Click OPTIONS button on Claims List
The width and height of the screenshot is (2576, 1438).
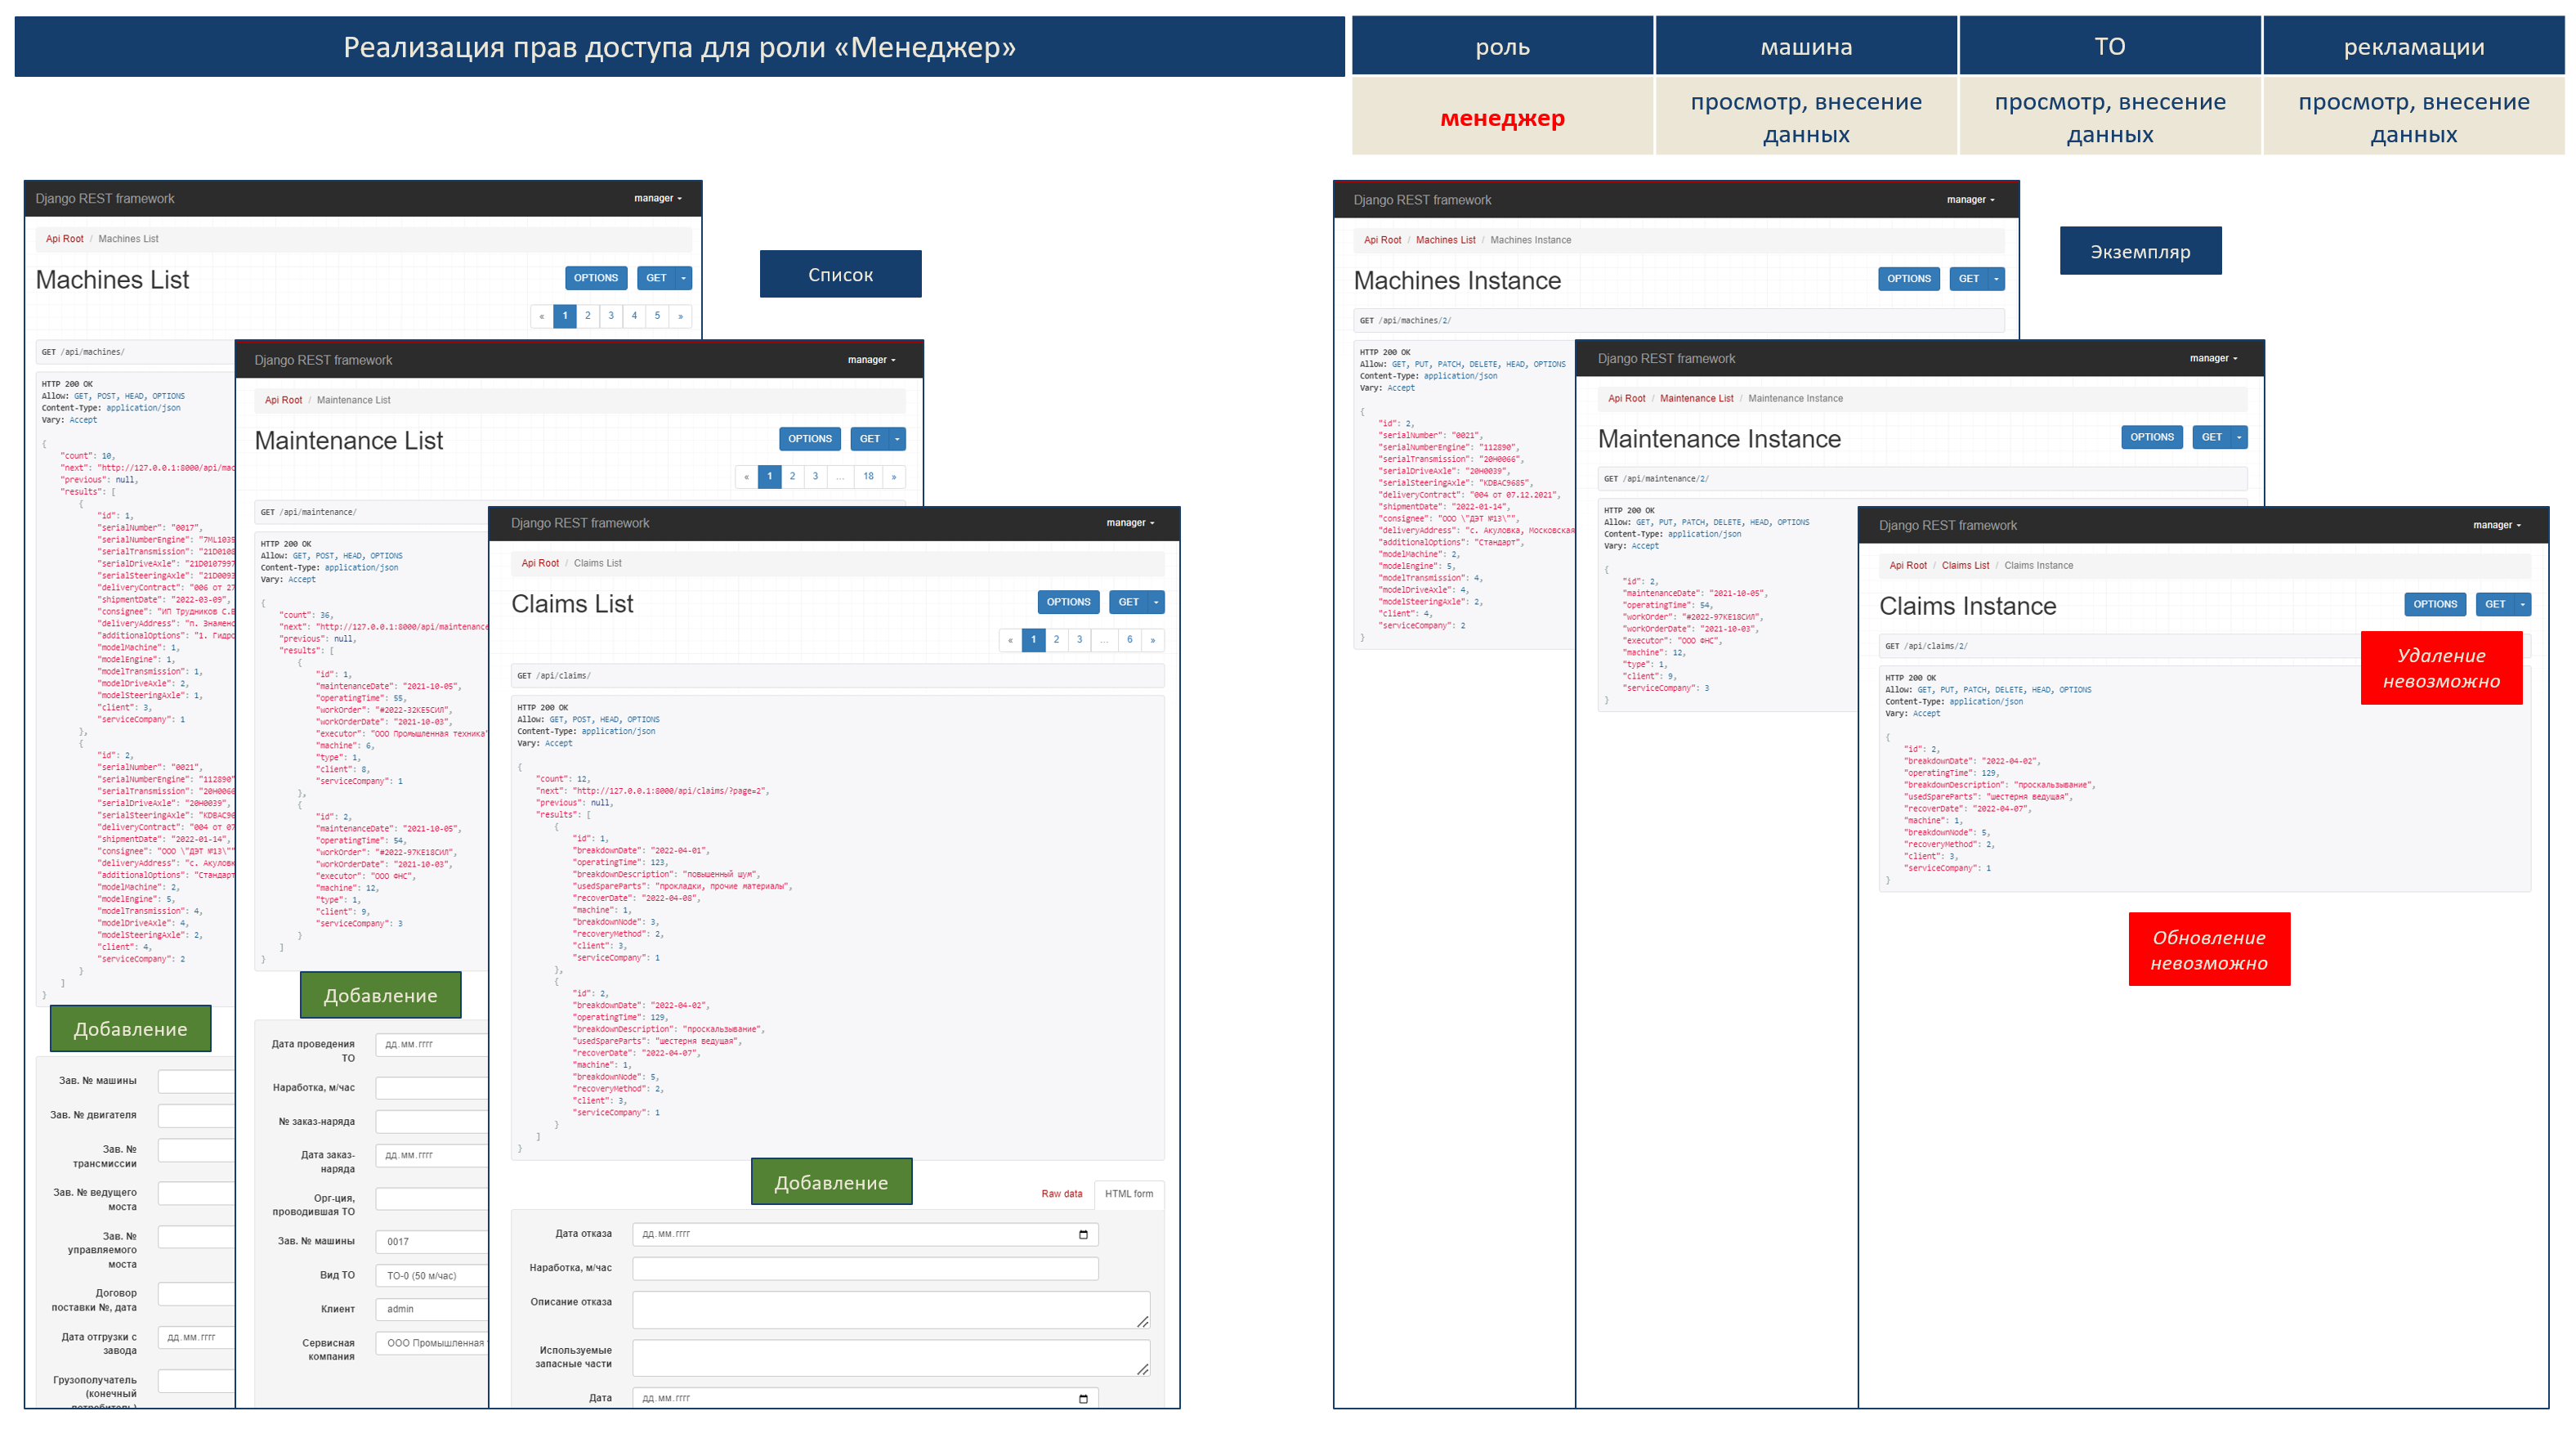pyautogui.click(x=1068, y=602)
